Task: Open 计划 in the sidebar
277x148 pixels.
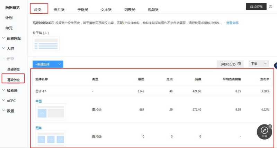Action: point(9,18)
